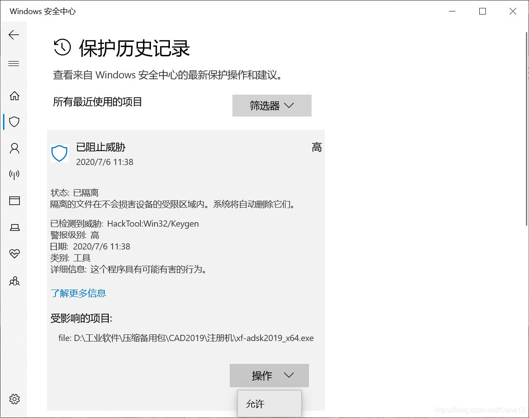Click the 详细信息 description line

(129, 269)
